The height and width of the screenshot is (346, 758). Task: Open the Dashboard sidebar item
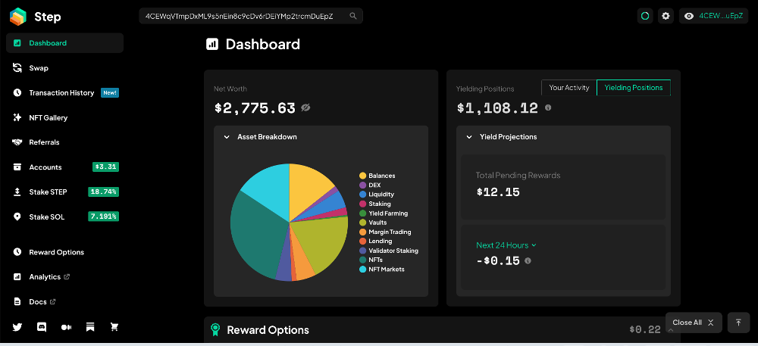64,43
